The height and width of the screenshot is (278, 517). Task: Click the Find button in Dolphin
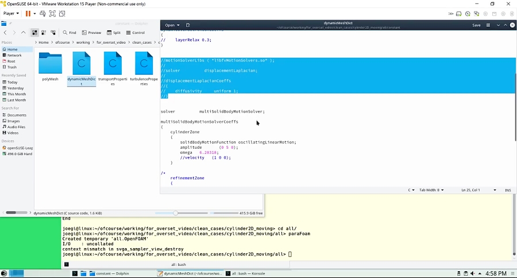point(70,33)
